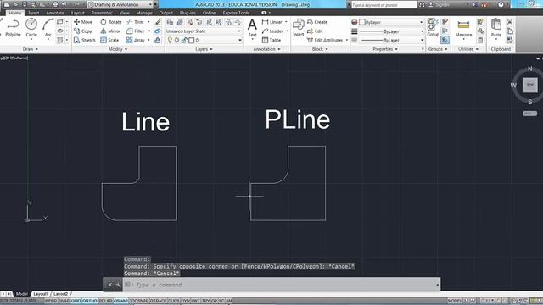
Task: Insert a Table annotation
Action: 271,40
